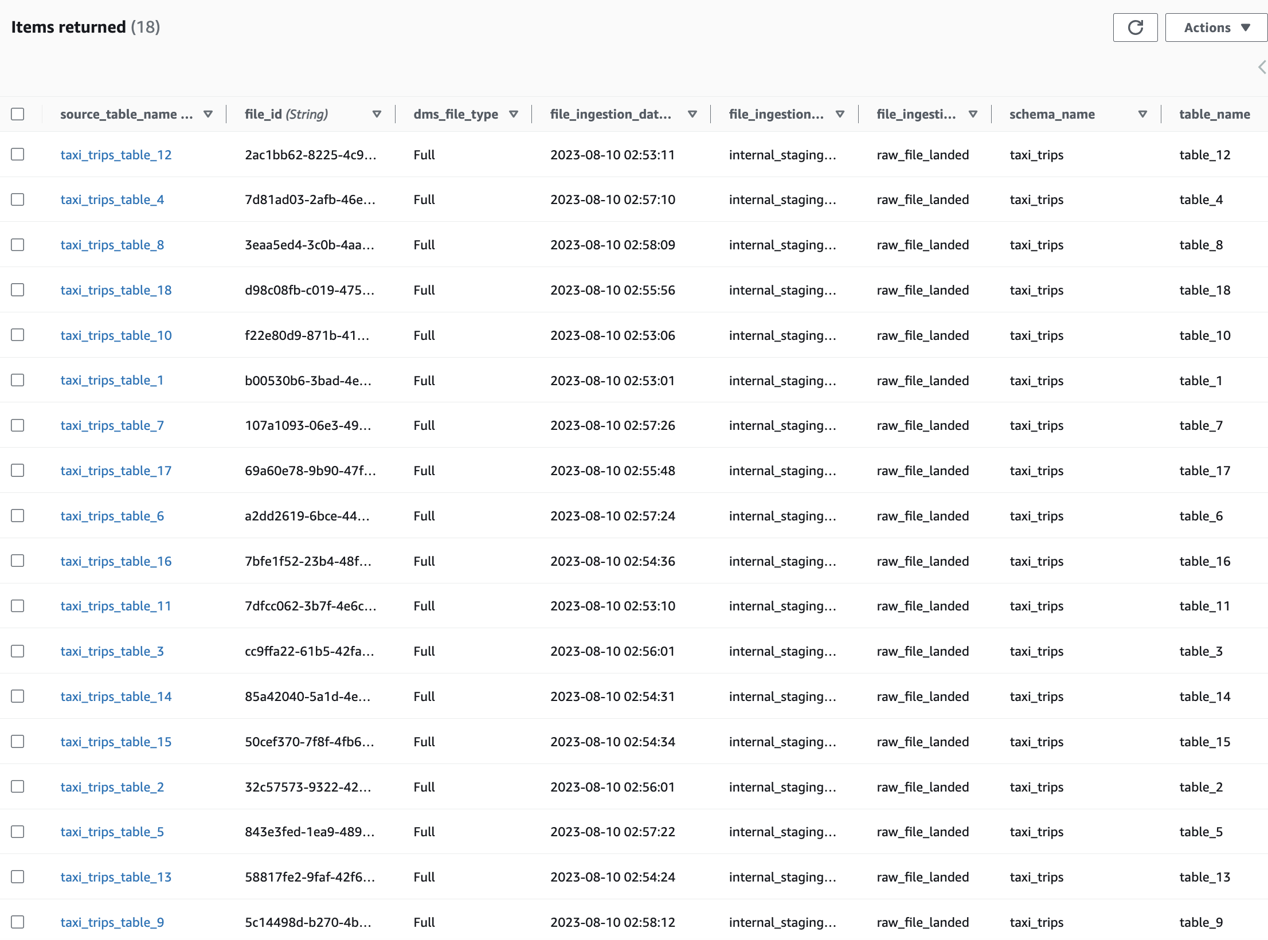Open the taxi_trips_table_15 item link
Viewport: 1268px width, 940px height.
click(116, 741)
